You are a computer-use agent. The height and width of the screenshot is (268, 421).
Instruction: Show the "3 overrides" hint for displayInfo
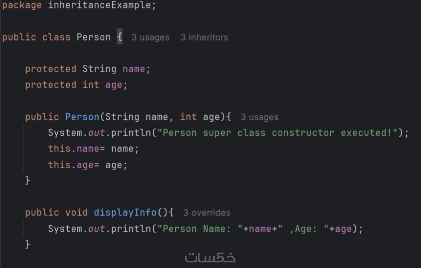[x=207, y=213]
